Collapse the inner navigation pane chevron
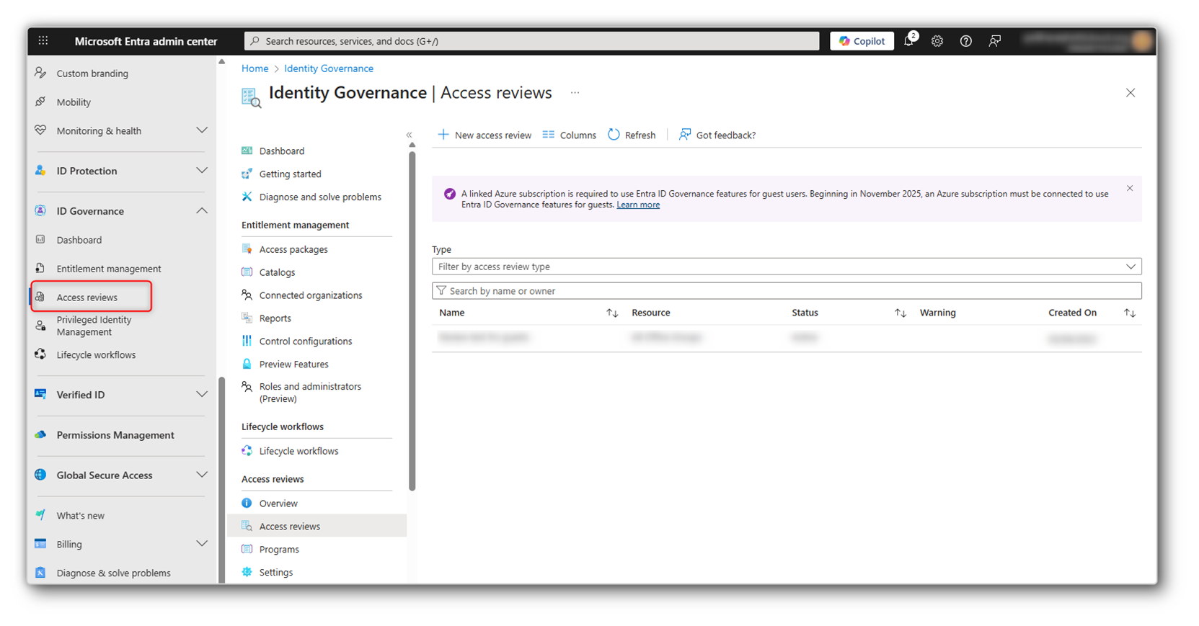Viewport: 1199px width, 626px height. pyautogui.click(x=409, y=135)
